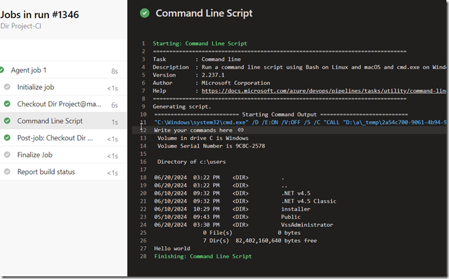The width and height of the screenshot is (449, 279).
Task: Click the Jobs in run #1346 heading
Action: (x=40, y=15)
